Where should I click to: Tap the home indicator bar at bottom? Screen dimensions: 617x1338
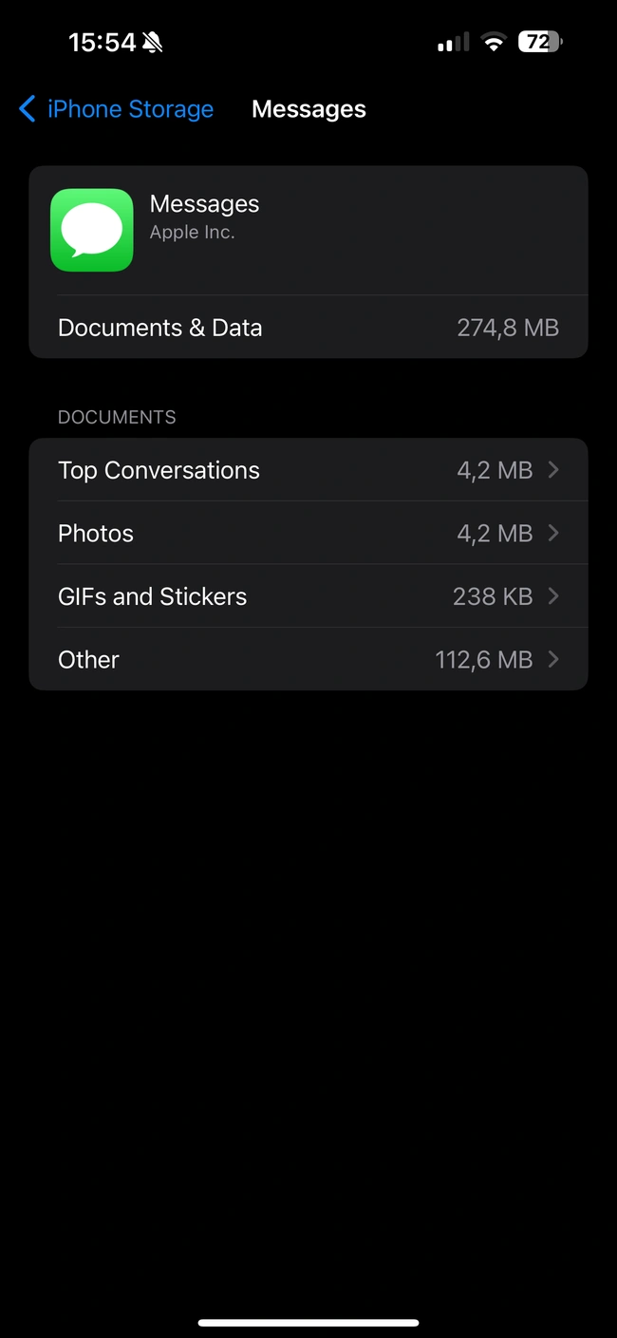(308, 1321)
